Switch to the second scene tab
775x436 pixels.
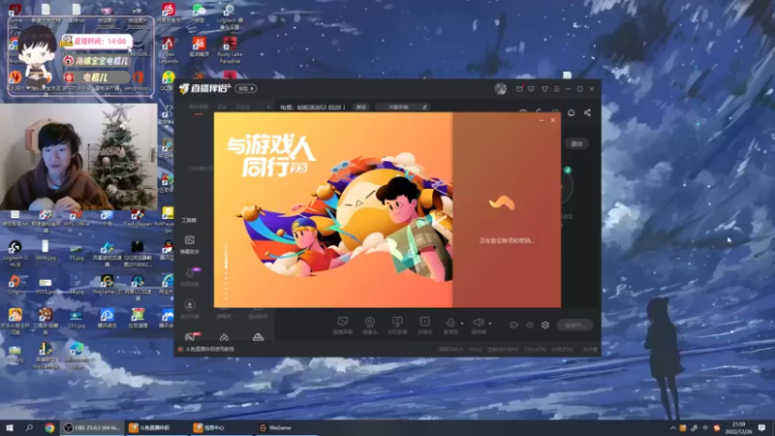coord(222,108)
